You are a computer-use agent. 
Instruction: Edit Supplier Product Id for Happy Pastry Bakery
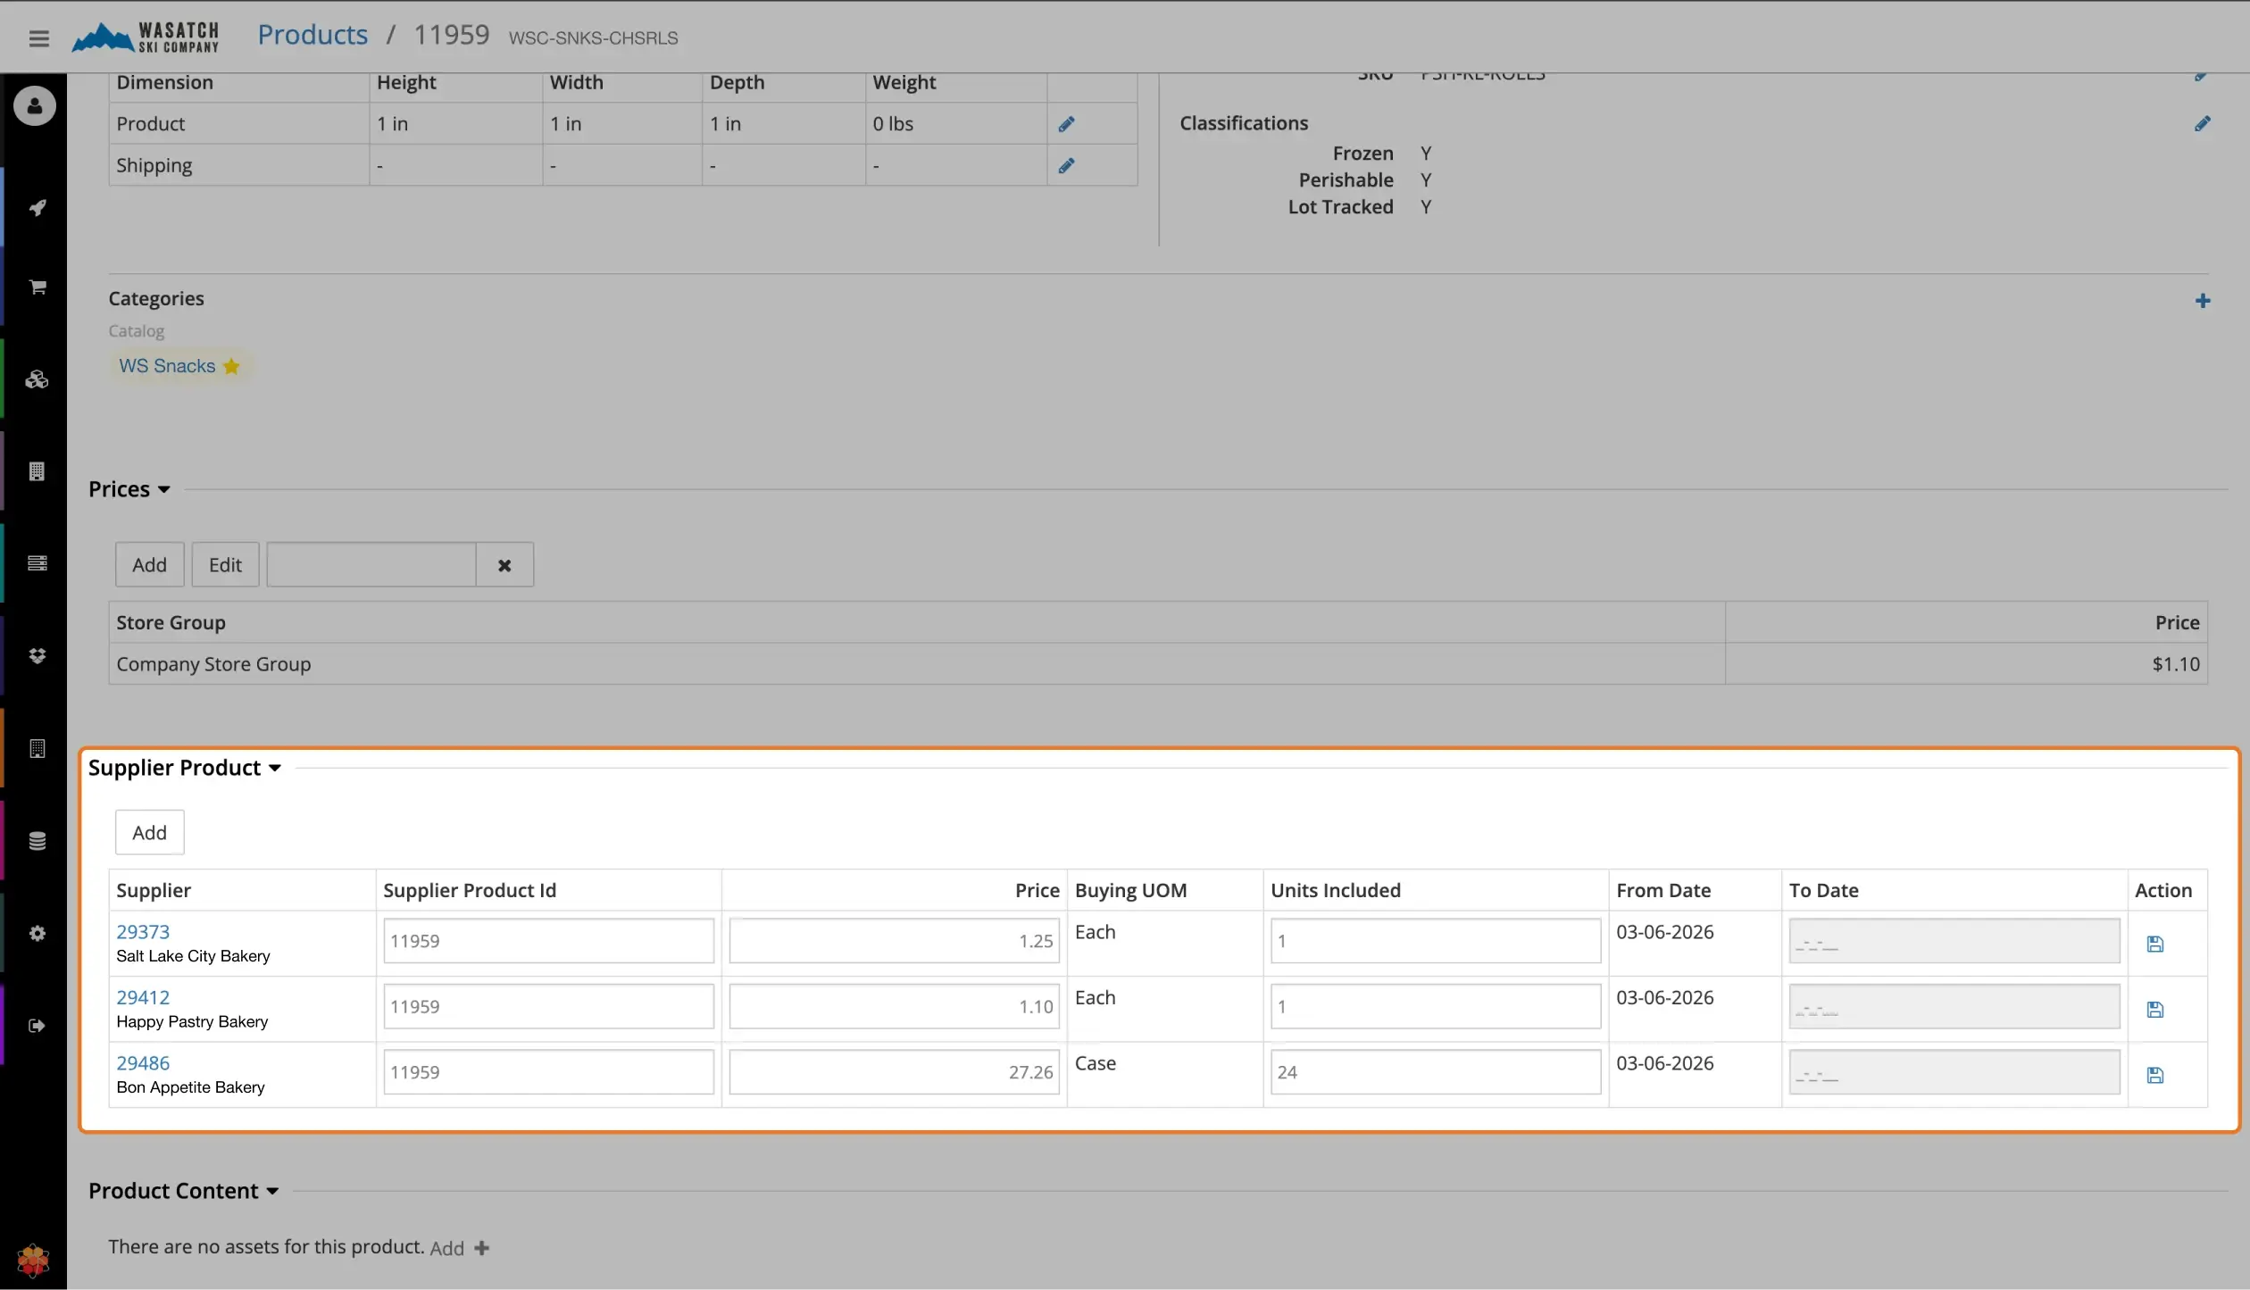pyautogui.click(x=548, y=1007)
